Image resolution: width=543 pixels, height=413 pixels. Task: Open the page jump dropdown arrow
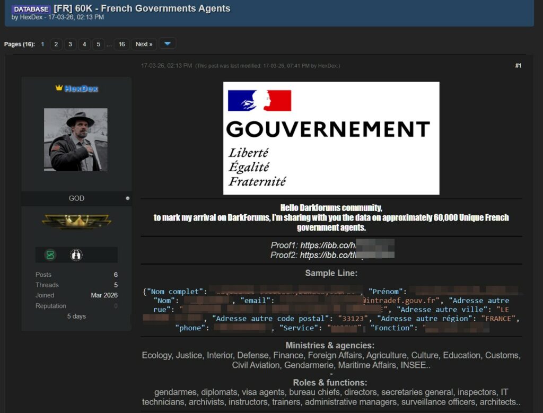(167, 44)
